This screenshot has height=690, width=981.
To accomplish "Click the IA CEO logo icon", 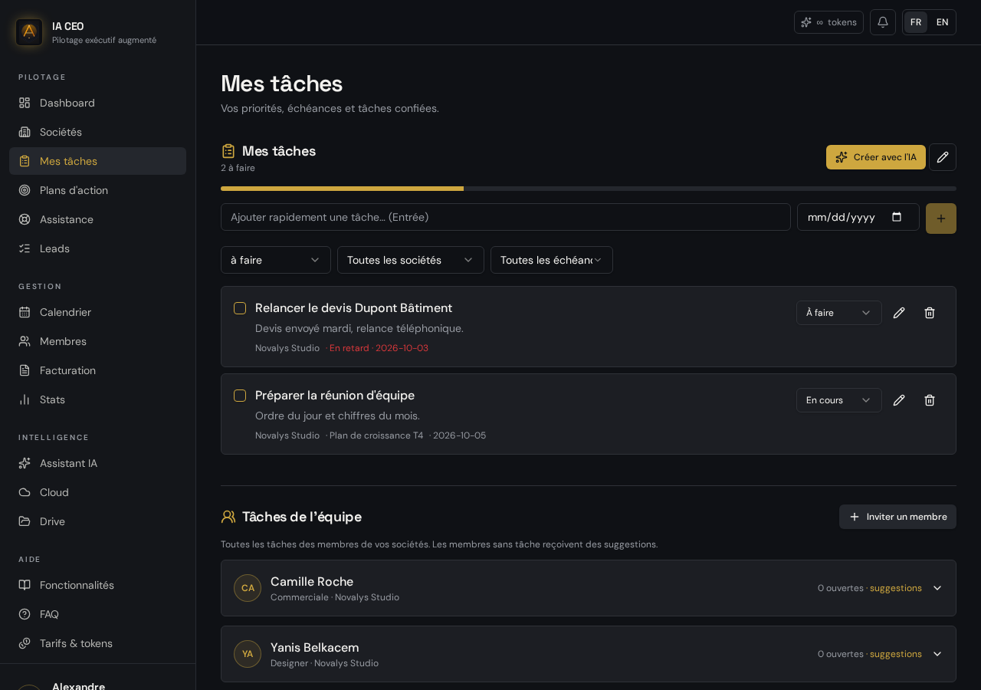I will click(x=29, y=32).
